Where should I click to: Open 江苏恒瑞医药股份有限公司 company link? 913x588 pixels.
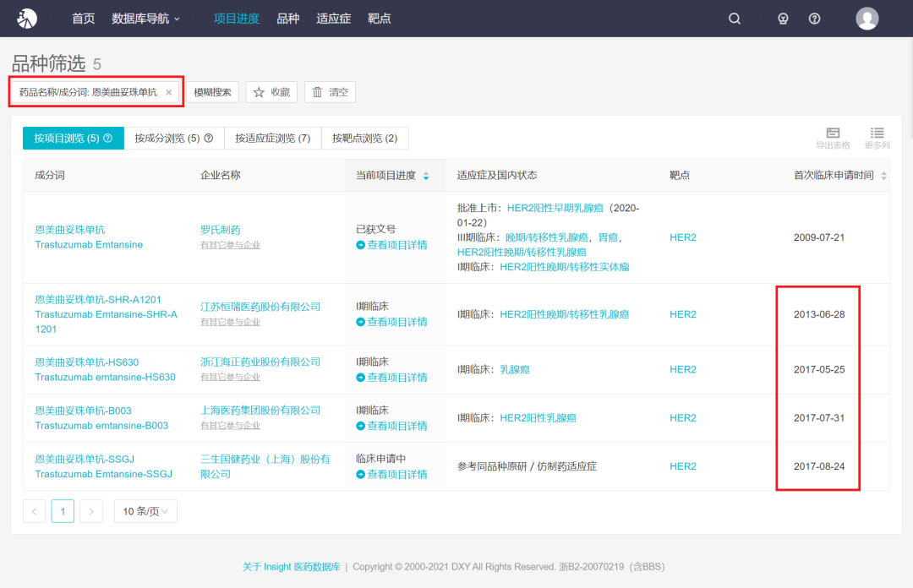pos(260,307)
